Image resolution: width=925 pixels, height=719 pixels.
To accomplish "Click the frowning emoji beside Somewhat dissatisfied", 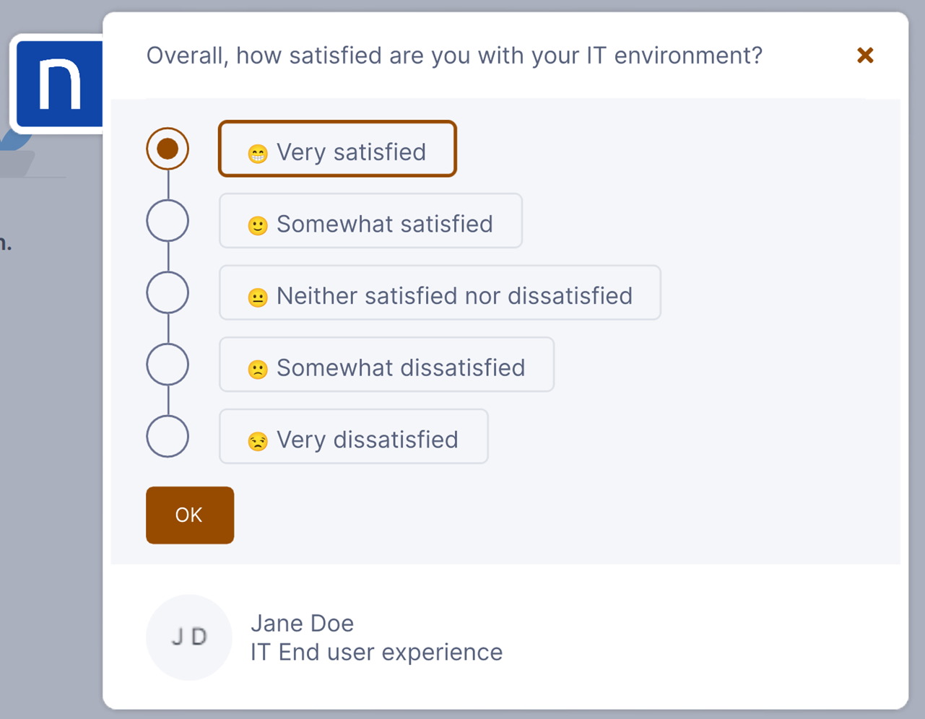I will pos(258,370).
